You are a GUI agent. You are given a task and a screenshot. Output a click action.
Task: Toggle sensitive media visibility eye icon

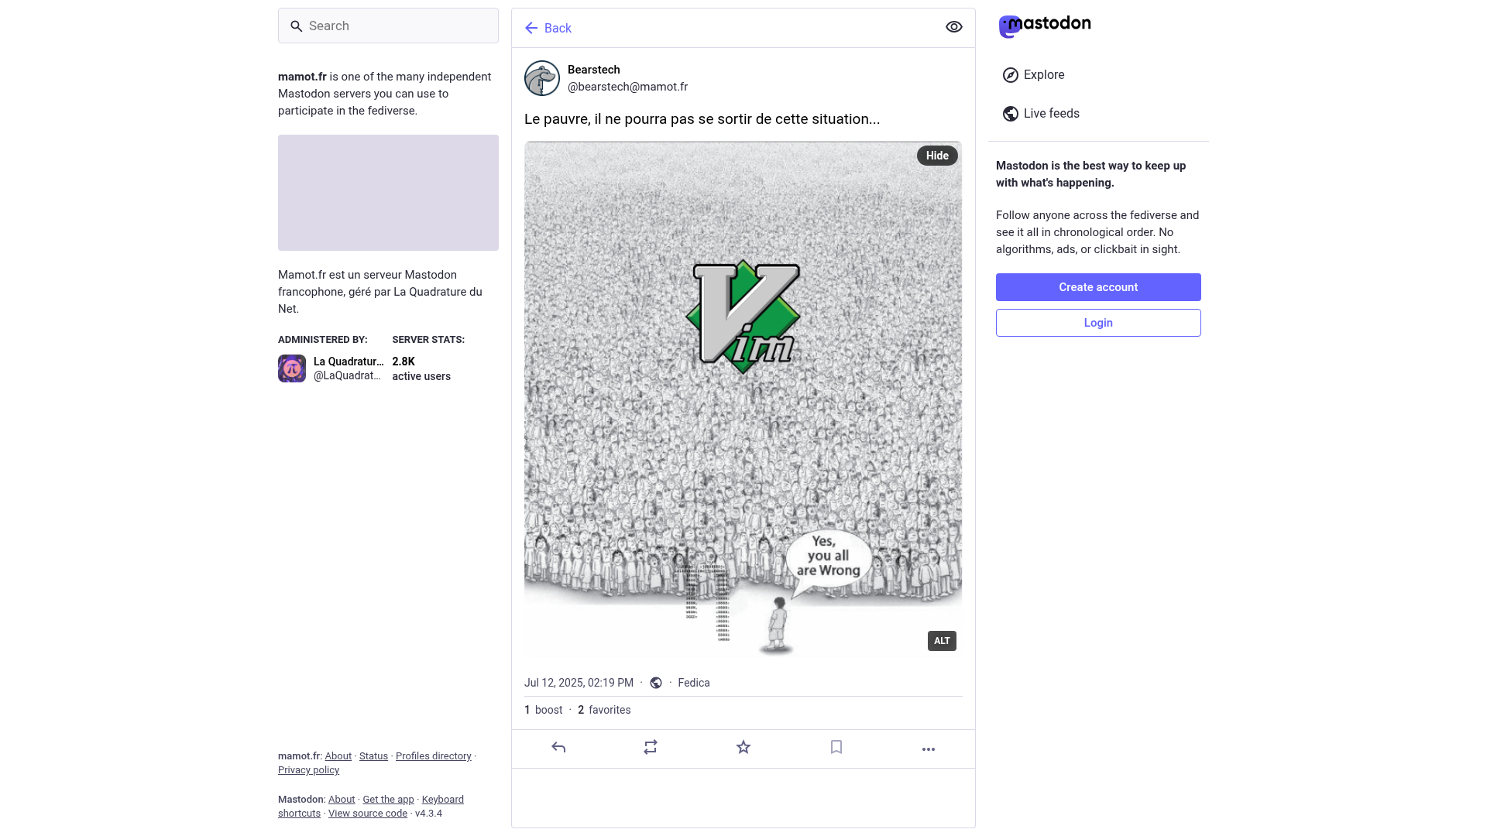click(x=954, y=27)
